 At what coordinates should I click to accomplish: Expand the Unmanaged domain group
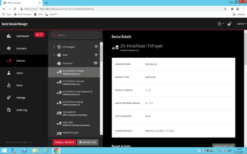click(54, 47)
